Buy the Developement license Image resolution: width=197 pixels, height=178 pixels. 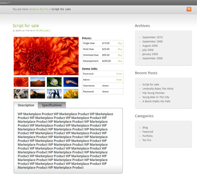click(120, 61)
